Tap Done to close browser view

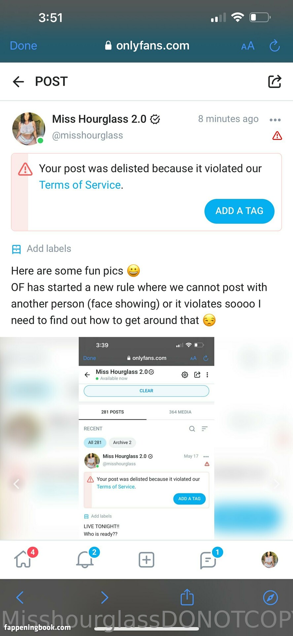(23, 46)
